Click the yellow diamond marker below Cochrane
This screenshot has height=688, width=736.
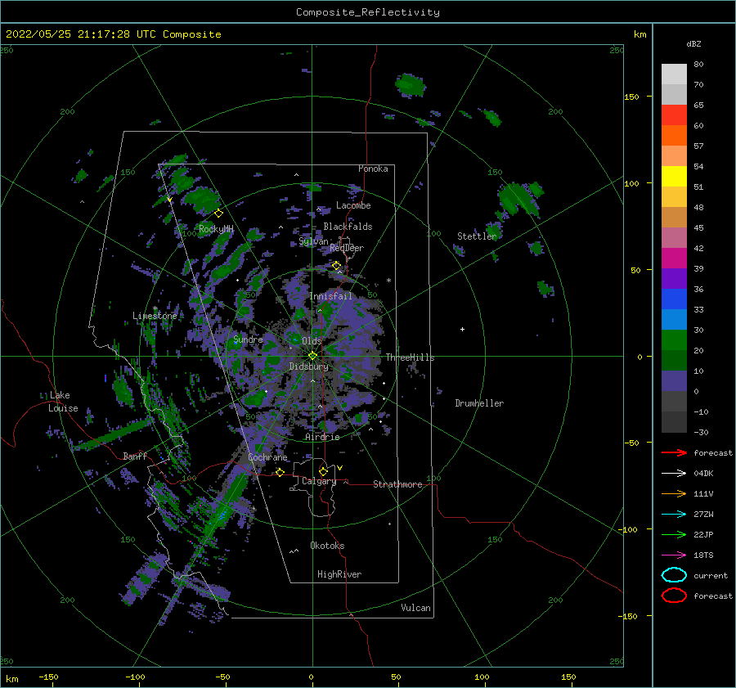[x=280, y=472]
